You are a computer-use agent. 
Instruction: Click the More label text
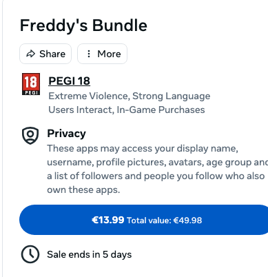point(109,54)
